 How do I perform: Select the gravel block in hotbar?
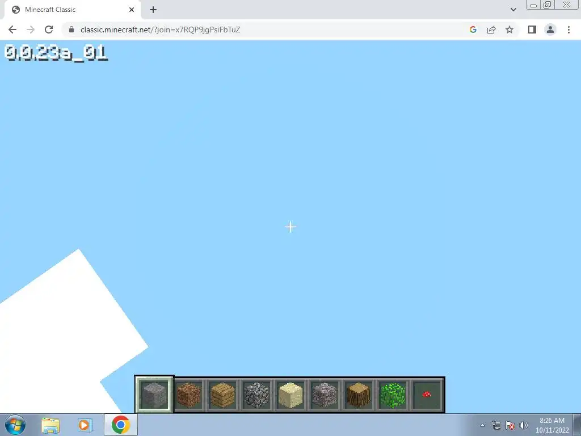[325, 395]
